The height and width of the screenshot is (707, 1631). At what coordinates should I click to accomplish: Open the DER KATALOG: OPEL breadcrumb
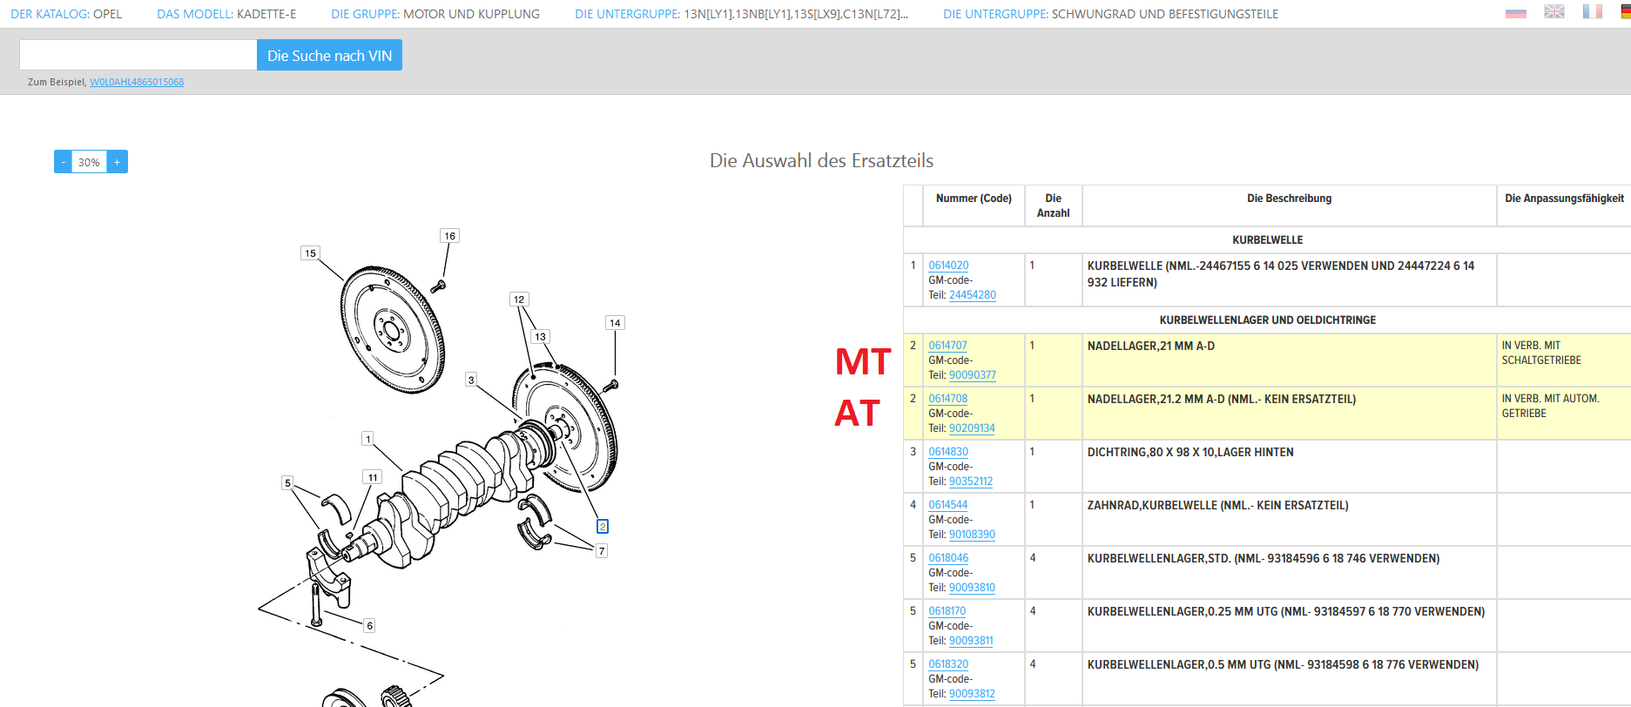66,14
